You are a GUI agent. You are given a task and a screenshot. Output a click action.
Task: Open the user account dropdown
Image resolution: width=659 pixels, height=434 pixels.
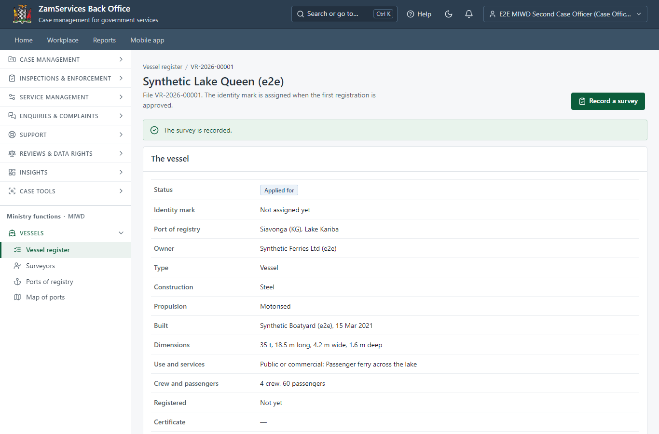coord(565,14)
